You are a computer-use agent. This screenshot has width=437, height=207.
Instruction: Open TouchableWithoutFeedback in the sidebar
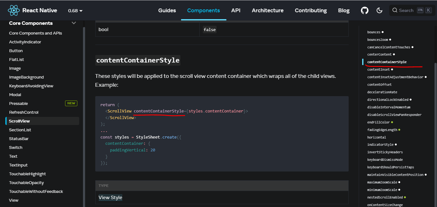(x=36, y=191)
